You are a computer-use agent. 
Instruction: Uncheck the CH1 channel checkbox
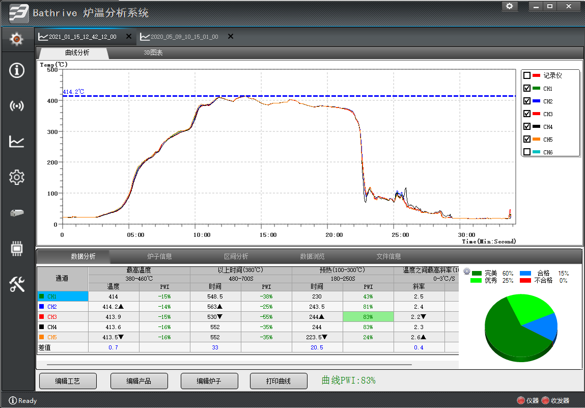527,89
